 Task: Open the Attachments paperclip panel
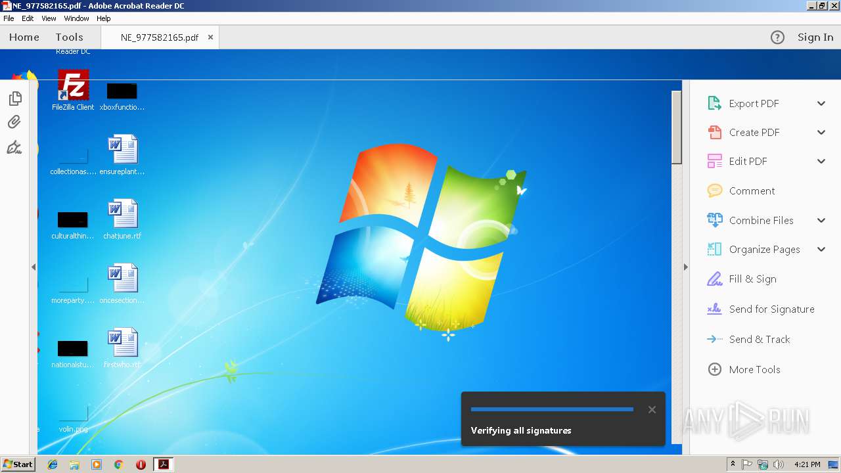pyautogui.click(x=14, y=122)
